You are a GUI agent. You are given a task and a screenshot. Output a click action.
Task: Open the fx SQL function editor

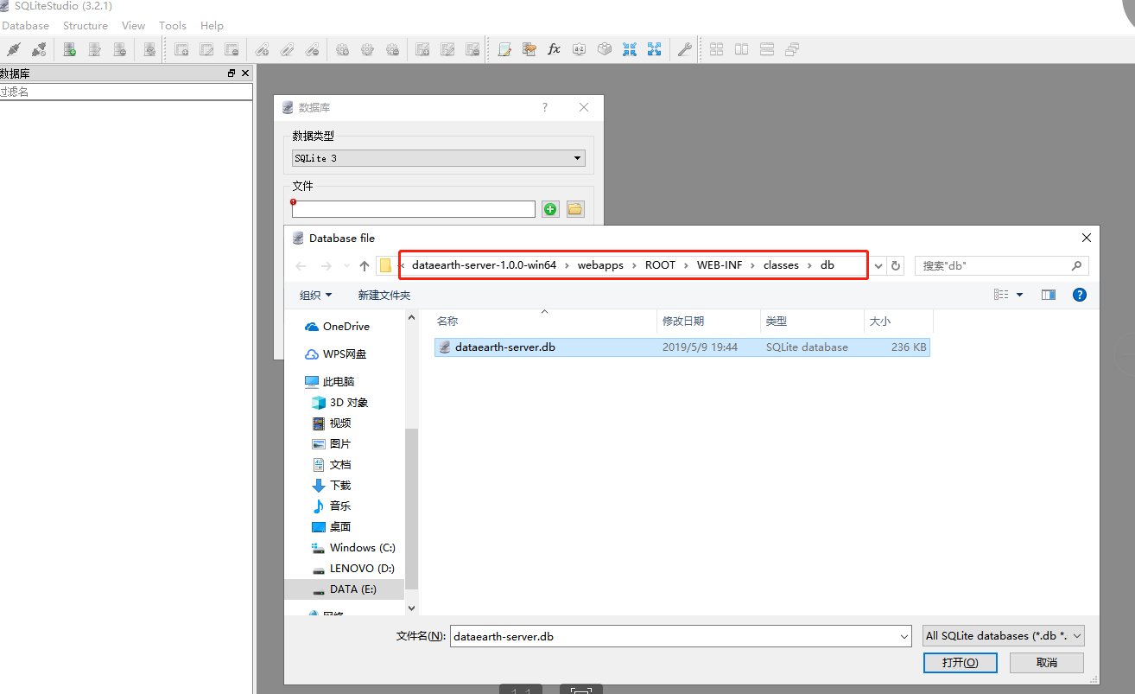tap(555, 49)
